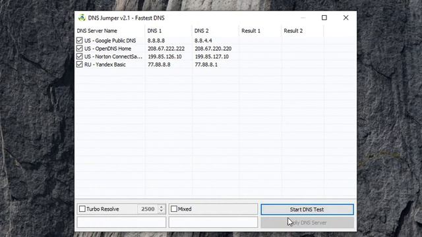
Task: Enable the Turbo Resolve checkbox
Action: click(82, 209)
